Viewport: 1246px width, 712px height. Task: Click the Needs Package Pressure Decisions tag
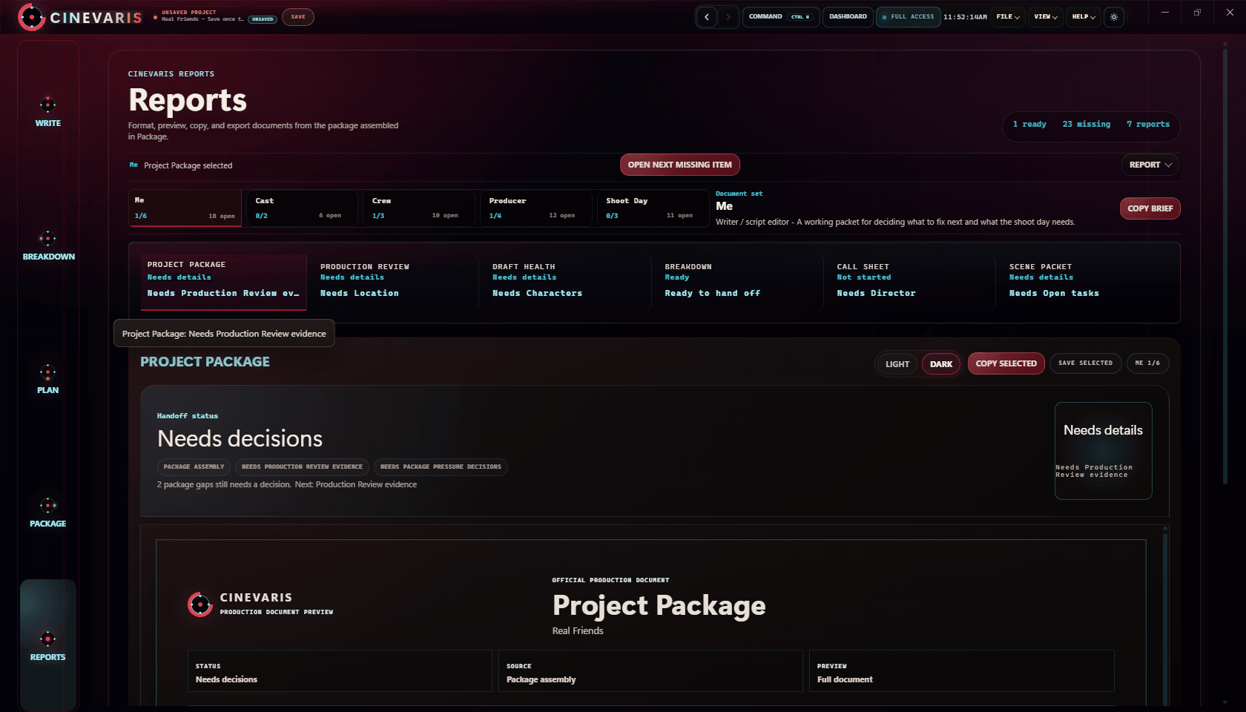441,467
